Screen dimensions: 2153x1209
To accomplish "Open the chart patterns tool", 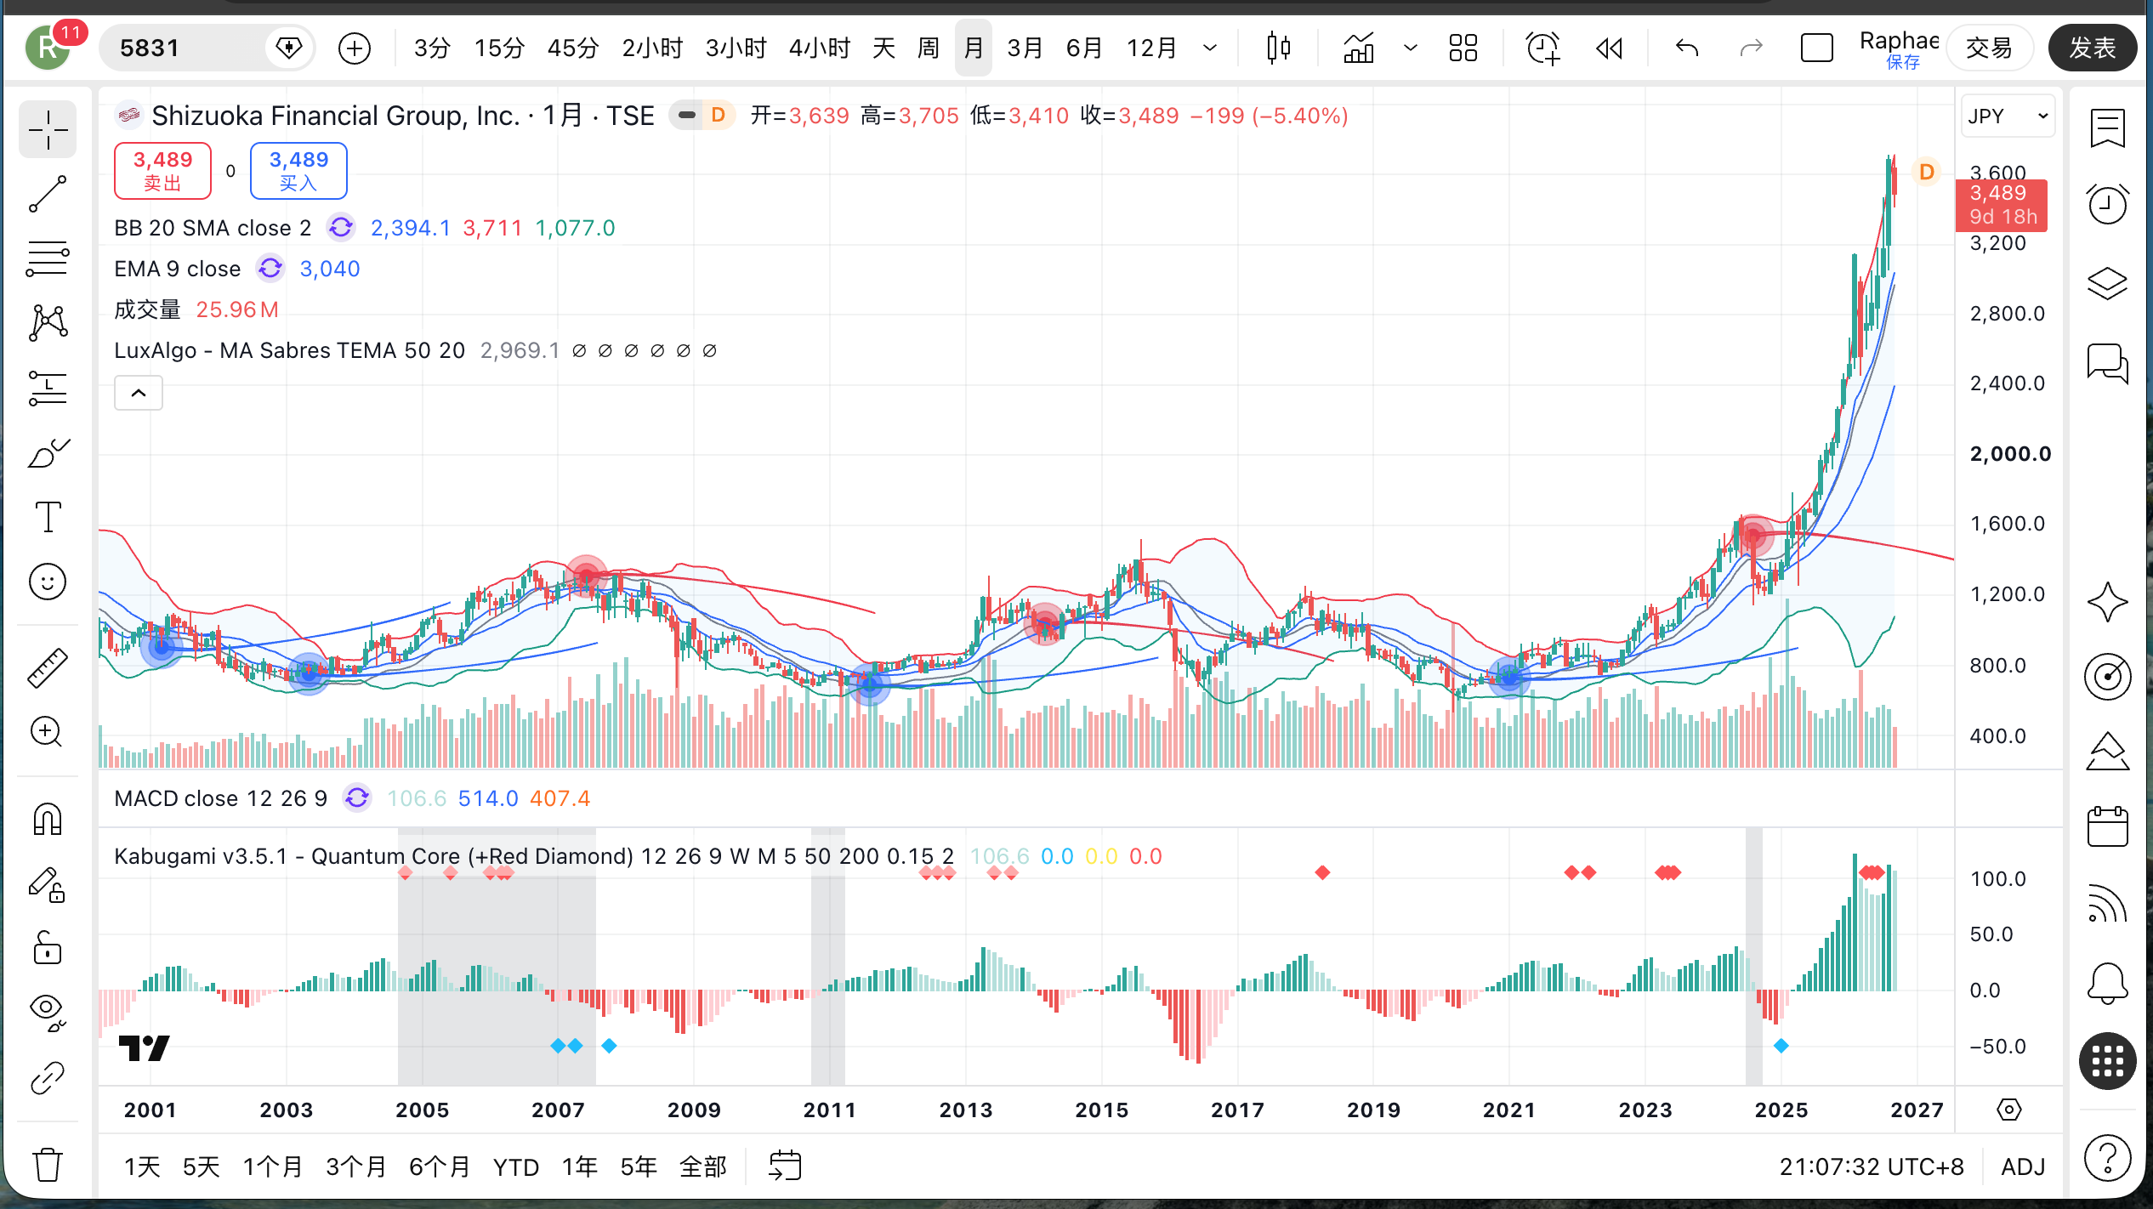I will tap(48, 323).
